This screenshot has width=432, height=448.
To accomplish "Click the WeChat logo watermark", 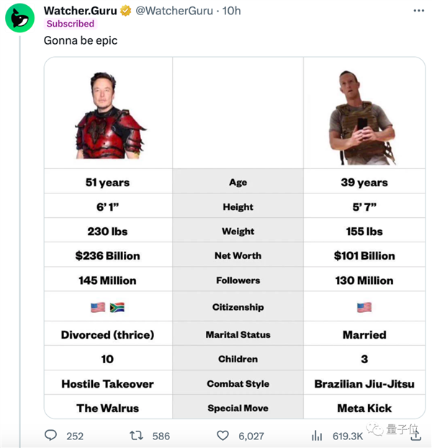I will pyautogui.click(x=375, y=429).
